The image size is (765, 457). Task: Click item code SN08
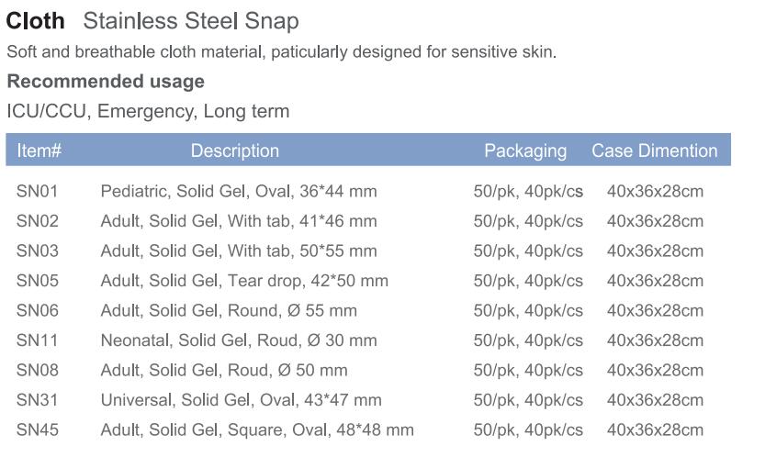[37, 370]
